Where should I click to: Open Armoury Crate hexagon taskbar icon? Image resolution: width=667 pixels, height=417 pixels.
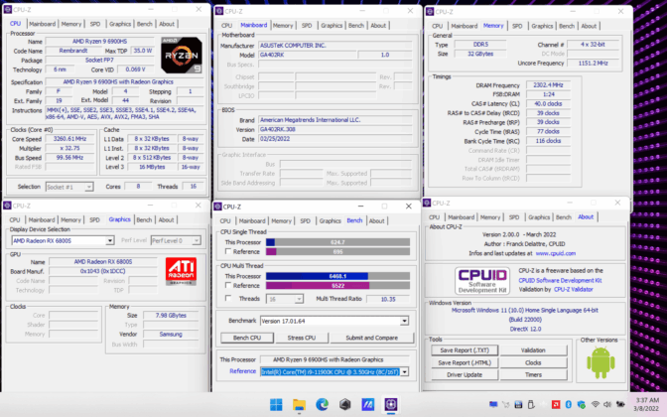point(345,404)
